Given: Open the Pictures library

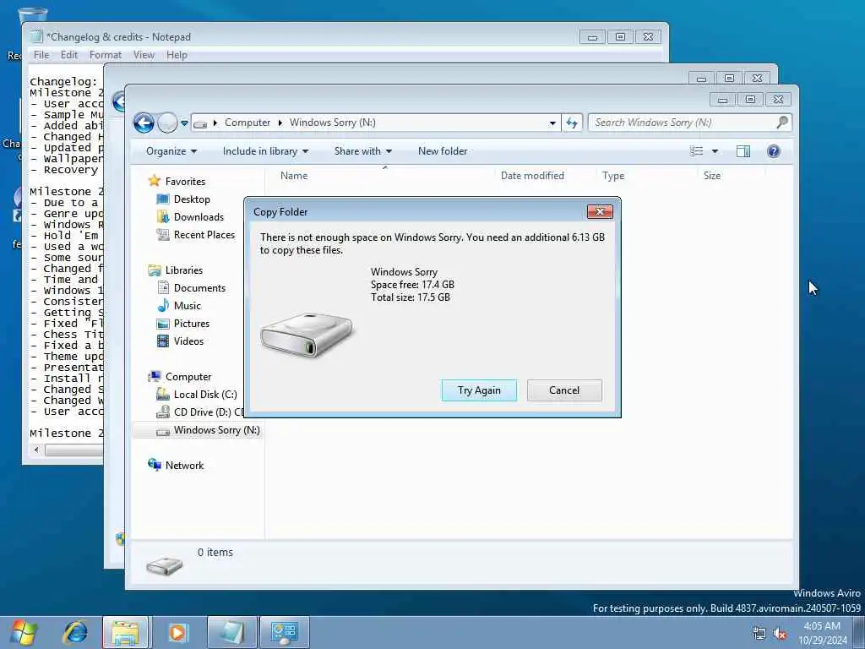Looking at the screenshot, I should pos(192,324).
